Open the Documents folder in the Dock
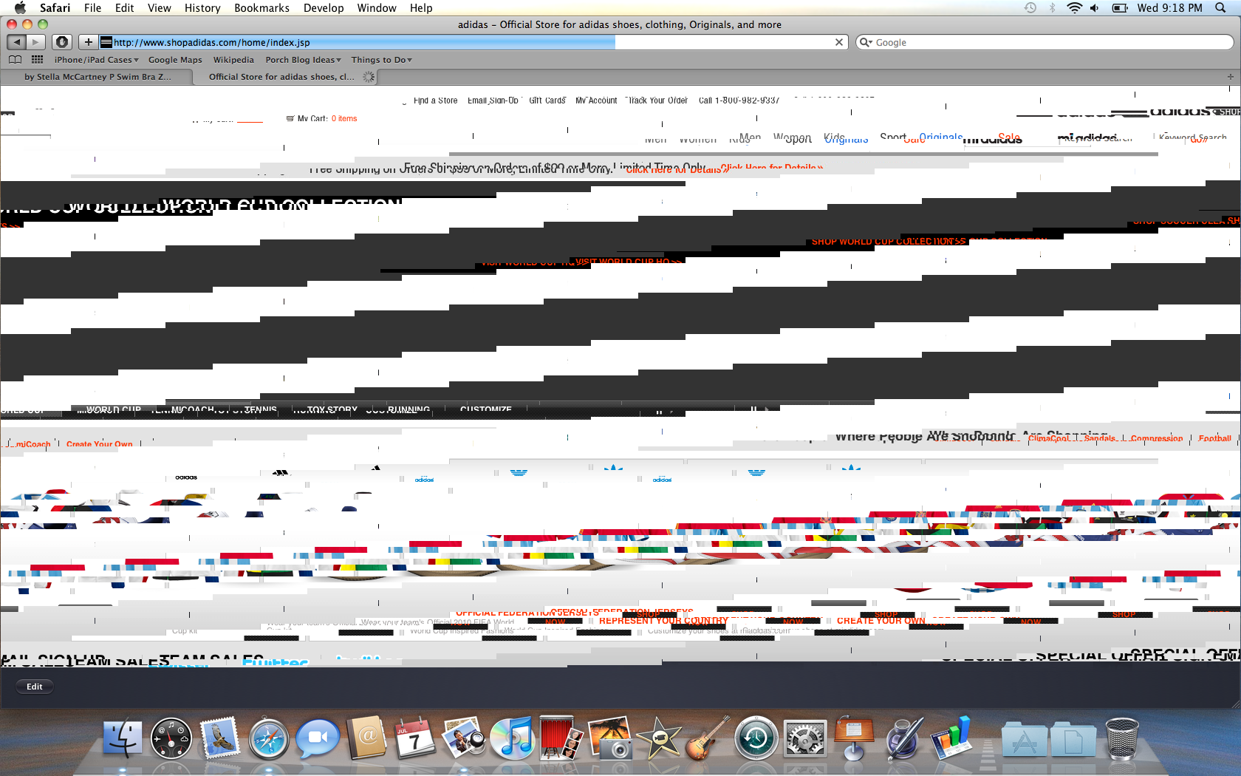Image resolution: width=1241 pixels, height=776 pixels. pyautogui.click(x=1073, y=740)
